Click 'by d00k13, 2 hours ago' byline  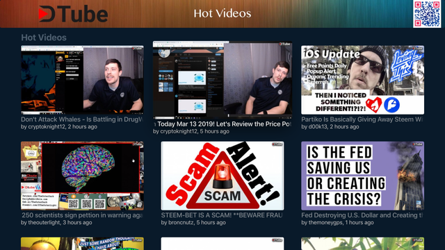click(330, 126)
